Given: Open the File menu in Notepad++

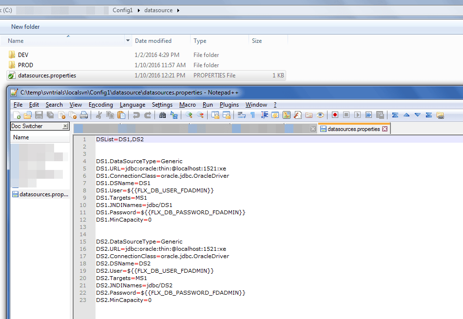Looking at the screenshot, I should click(18, 105).
